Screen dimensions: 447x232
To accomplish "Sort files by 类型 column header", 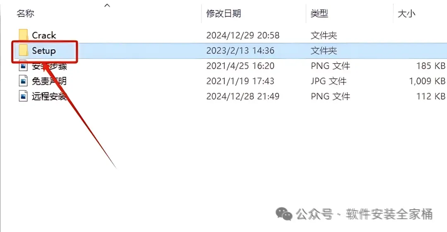I will [x=319, y=13].
